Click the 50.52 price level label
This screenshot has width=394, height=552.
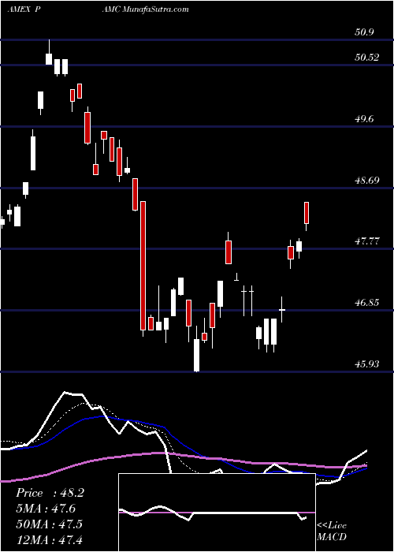pyautogui.click(x=367, y=58)
